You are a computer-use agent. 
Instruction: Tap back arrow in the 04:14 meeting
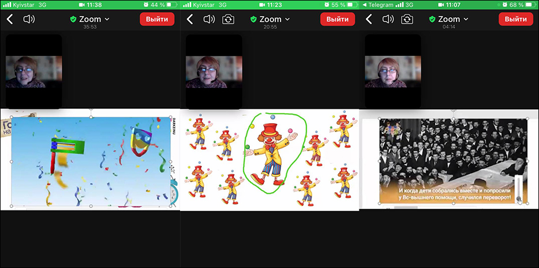click(369, 19)
